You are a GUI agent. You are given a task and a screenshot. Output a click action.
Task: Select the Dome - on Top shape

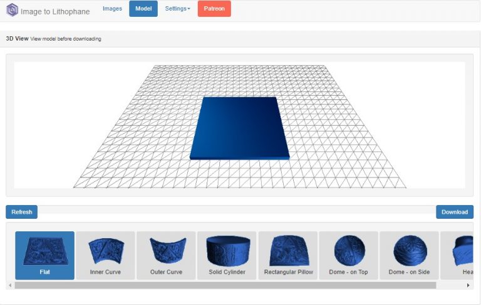[348, 256]
